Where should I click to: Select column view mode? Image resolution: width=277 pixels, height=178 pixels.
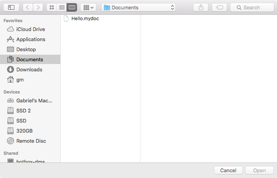72,7
